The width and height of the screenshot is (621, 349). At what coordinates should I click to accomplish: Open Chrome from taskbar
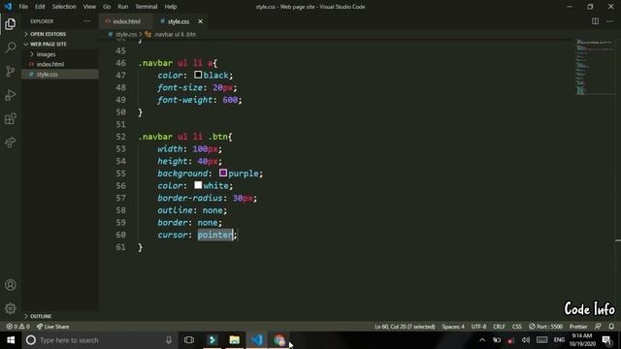coord(279,340)
